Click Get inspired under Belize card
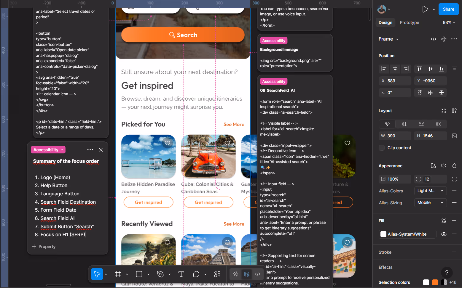The image size is (462, 288). [148, 202]
